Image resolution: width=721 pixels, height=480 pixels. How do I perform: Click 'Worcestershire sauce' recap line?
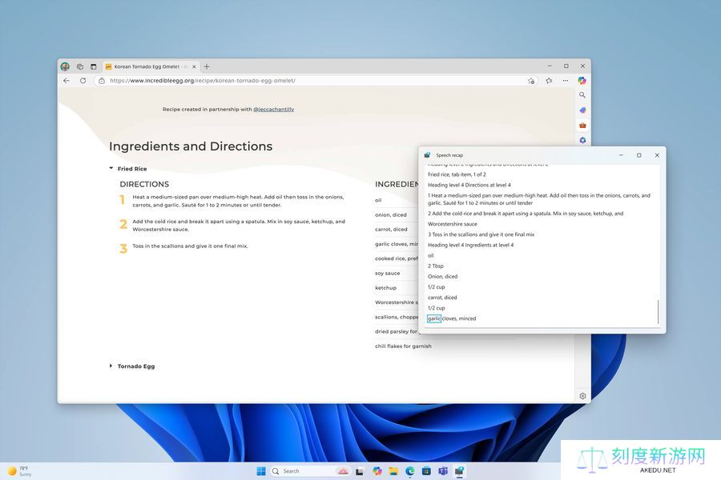pyautogui.click(x=453, y=224)
